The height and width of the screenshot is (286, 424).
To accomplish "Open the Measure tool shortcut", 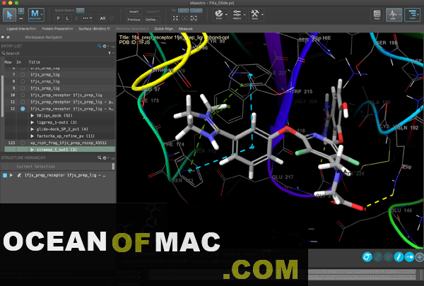I will point(185,29).
